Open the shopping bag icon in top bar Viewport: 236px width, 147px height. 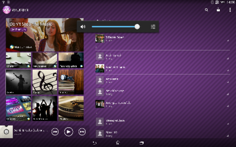(218, 10)
